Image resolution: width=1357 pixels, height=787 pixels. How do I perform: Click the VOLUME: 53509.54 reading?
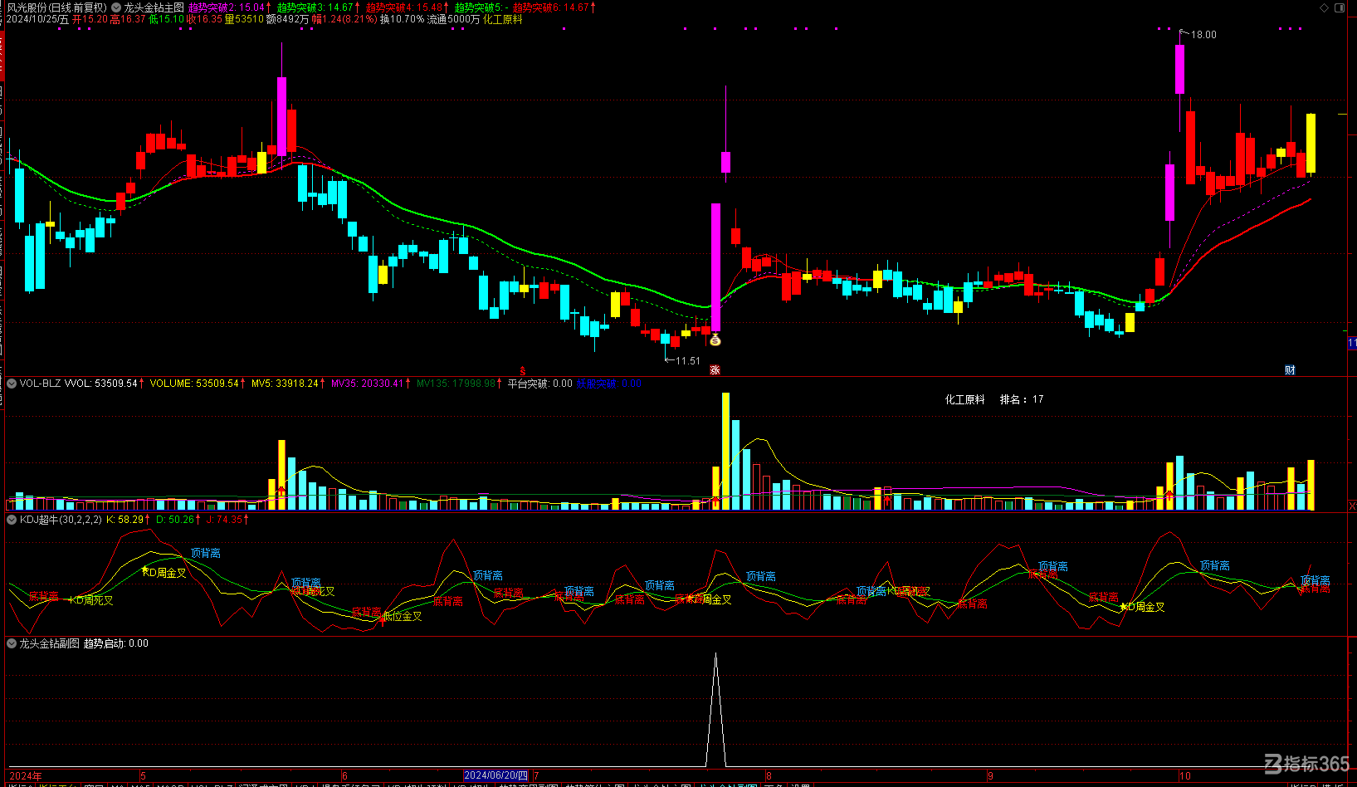(x=194, y=384)
